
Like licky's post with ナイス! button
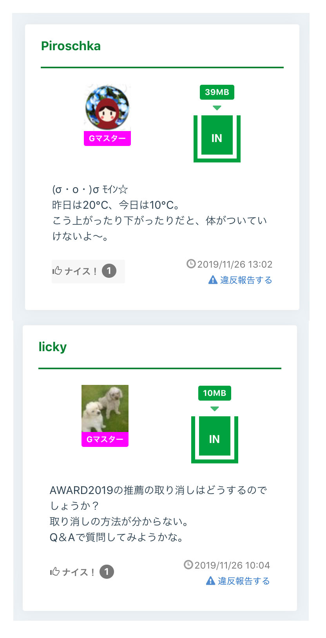[x=72, y=572]
